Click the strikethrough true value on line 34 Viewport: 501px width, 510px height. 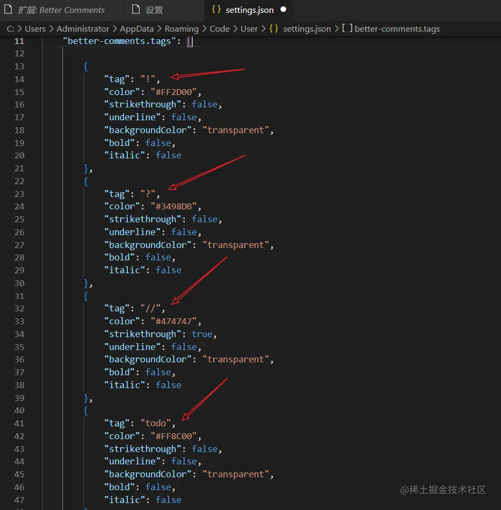pyautogui.click(x=202, y=334)
